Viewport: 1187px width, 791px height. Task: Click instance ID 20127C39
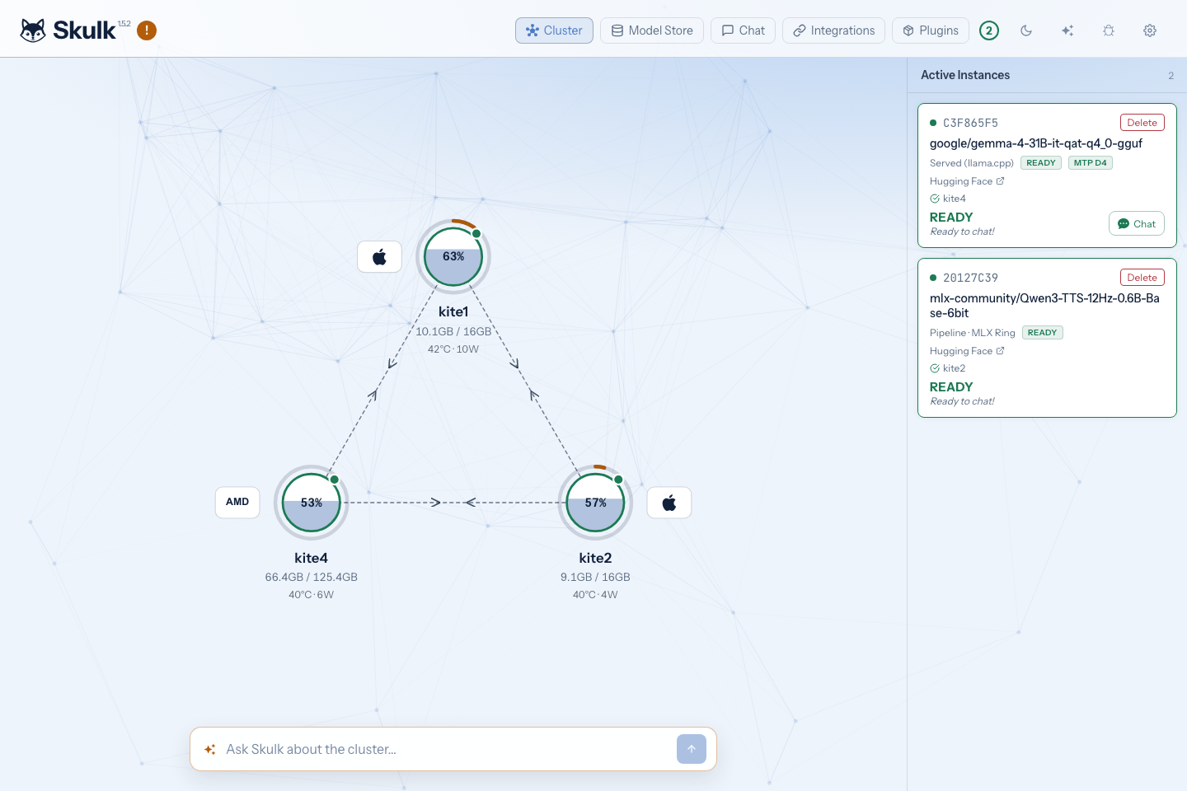pos(970,278)
